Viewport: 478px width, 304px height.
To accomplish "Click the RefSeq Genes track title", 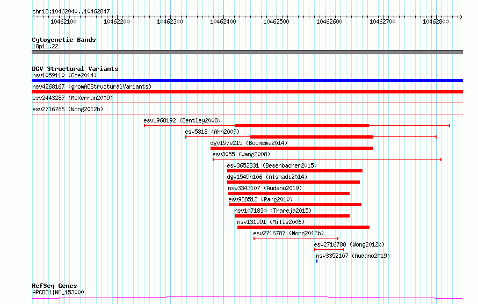I will (x=54, y=286).
